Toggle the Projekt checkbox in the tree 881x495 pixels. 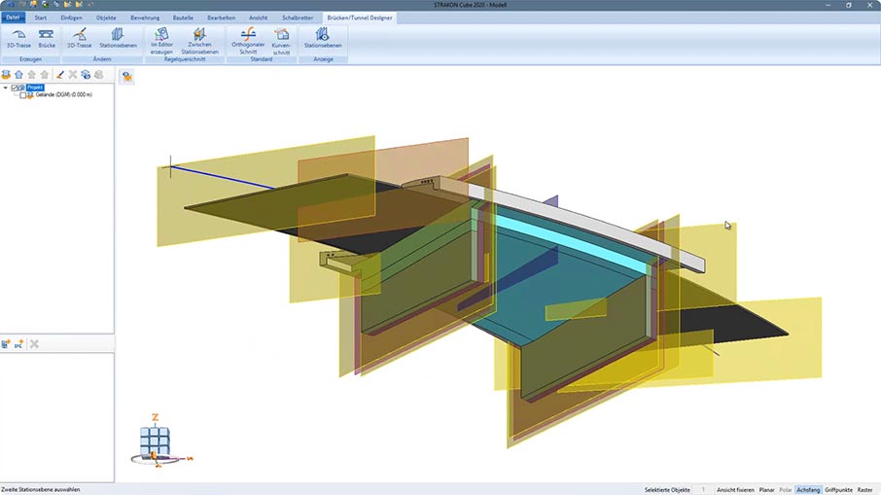point(16,88)
